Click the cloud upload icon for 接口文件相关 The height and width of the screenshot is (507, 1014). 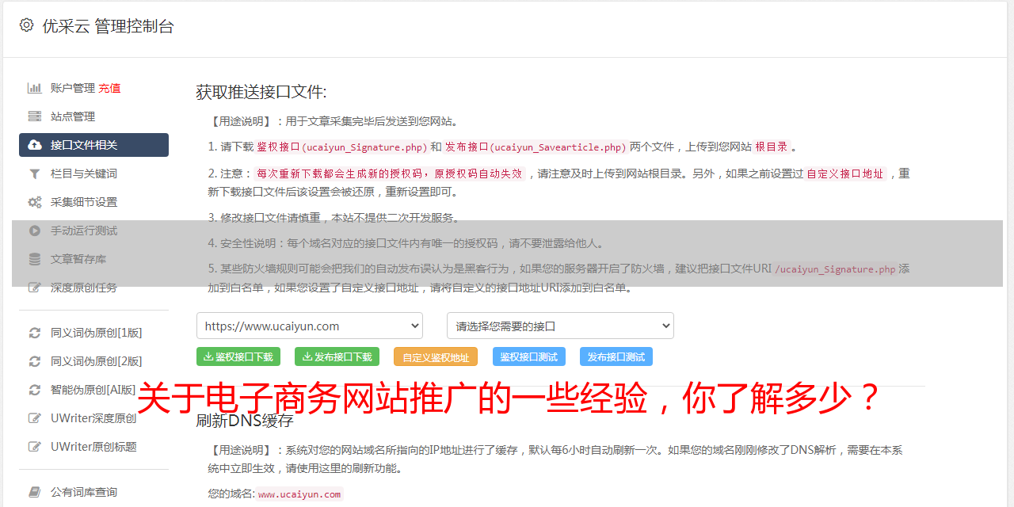[x=35, y=145]
